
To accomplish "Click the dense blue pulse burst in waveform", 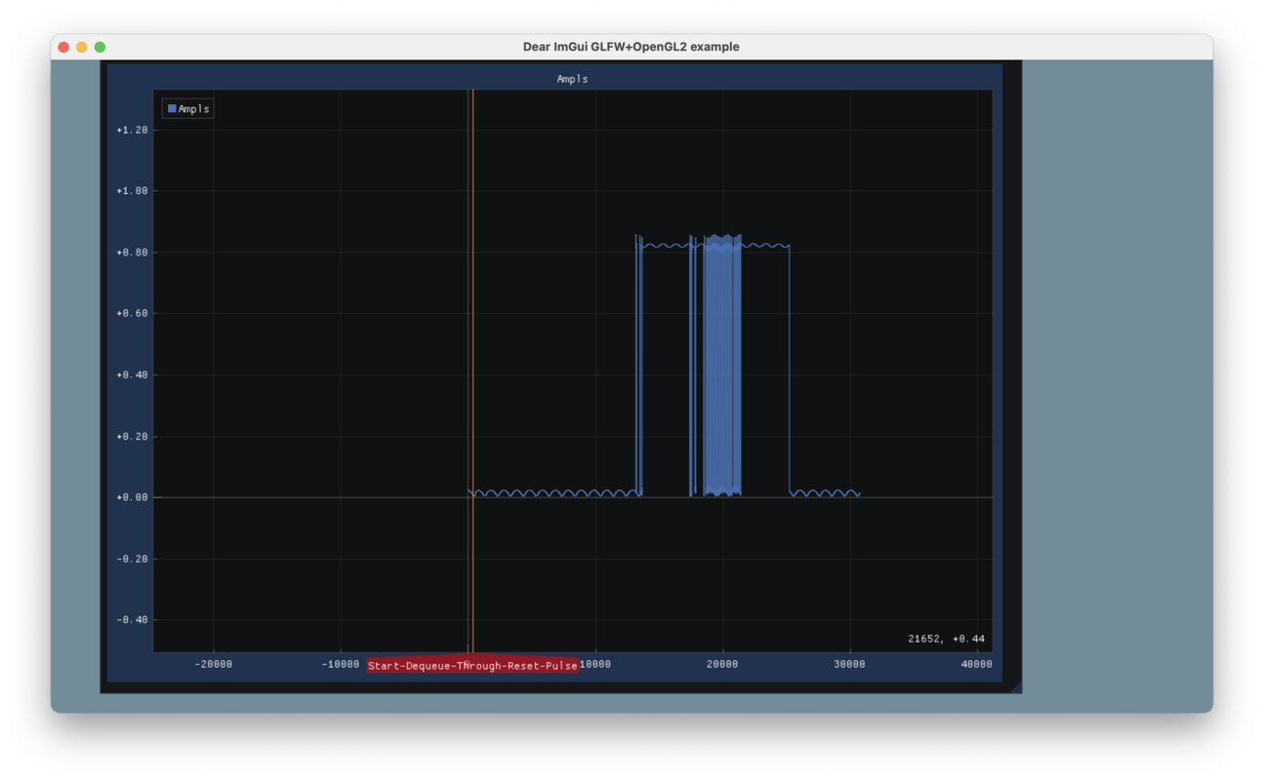I will pyautogui.click(x=722, y=366).
